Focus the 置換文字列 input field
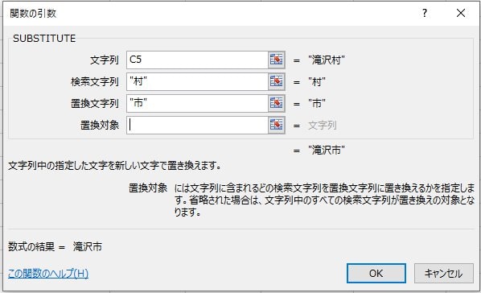 [x=197, y=103]
